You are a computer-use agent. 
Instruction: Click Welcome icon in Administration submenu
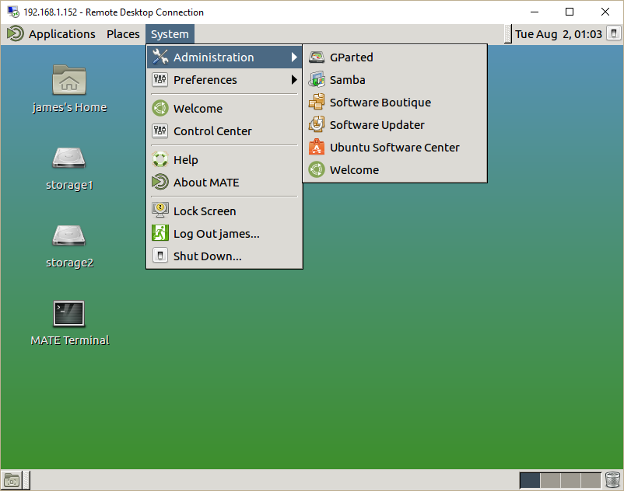[x=317, y=170]
